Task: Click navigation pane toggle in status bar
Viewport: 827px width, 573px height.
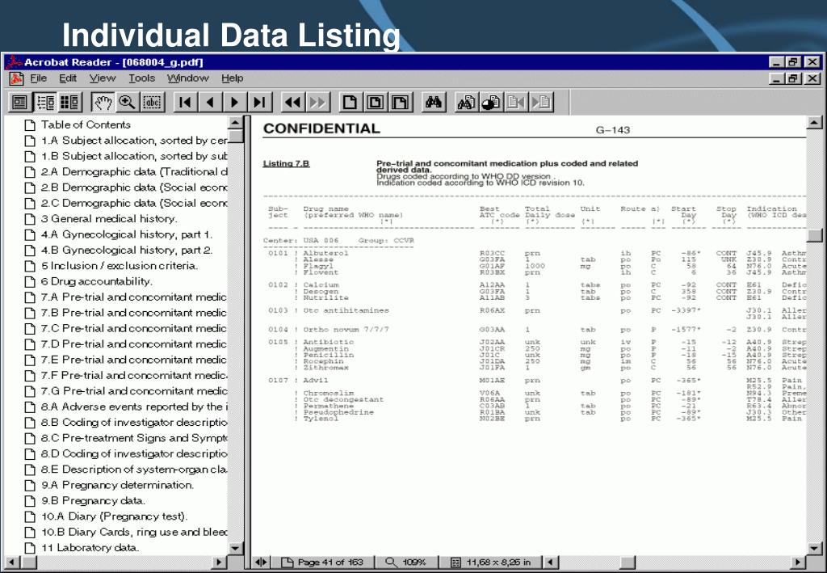Action: pos(261,562)
